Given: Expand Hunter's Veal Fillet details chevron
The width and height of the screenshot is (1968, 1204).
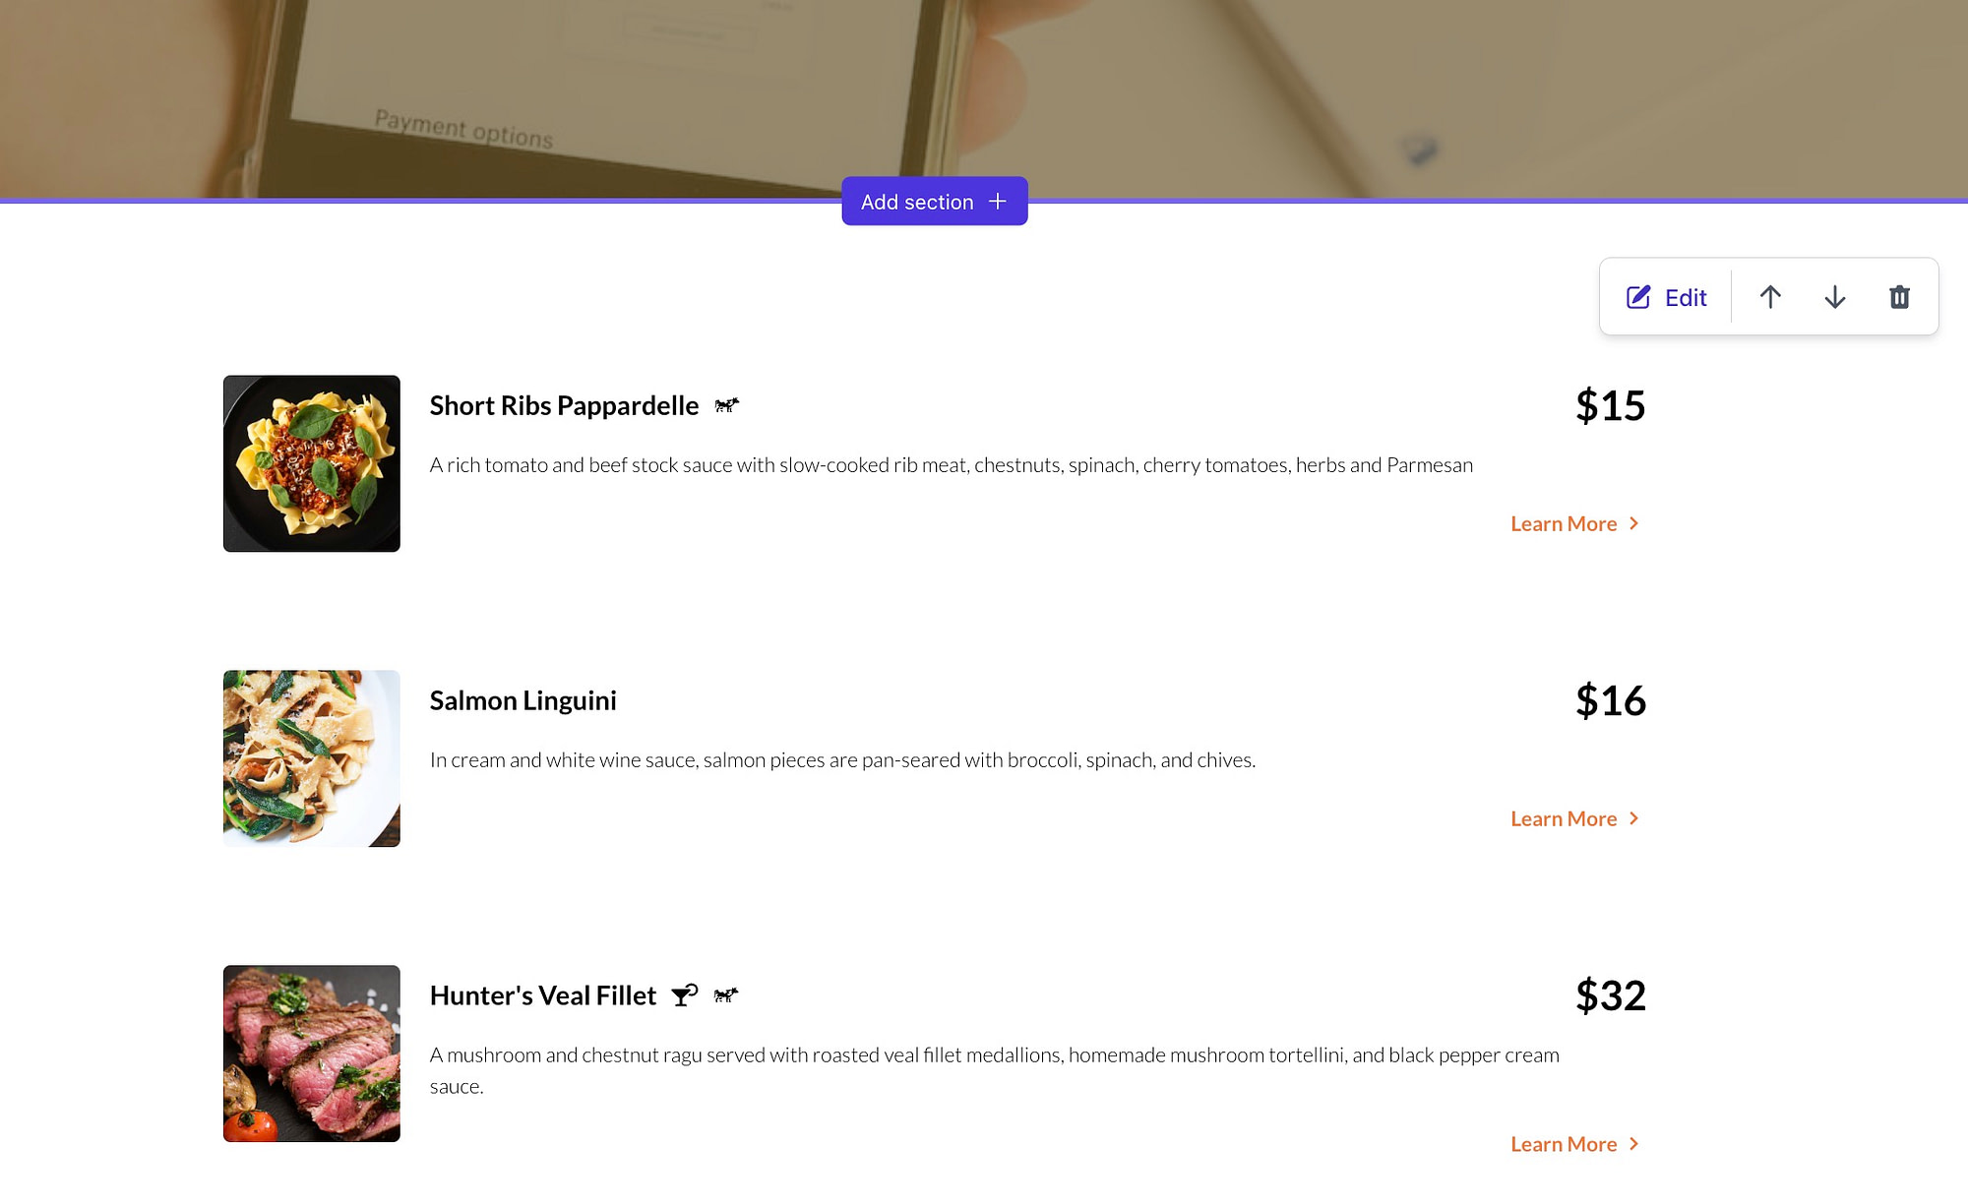Looking at the screenshot, I should click(x=1634, y=1144).
